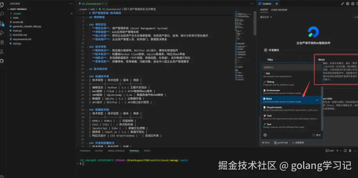Choose Requirements mode in mode list
The height and width of the screenshot is (178, 358).
(x=291, y=108)
